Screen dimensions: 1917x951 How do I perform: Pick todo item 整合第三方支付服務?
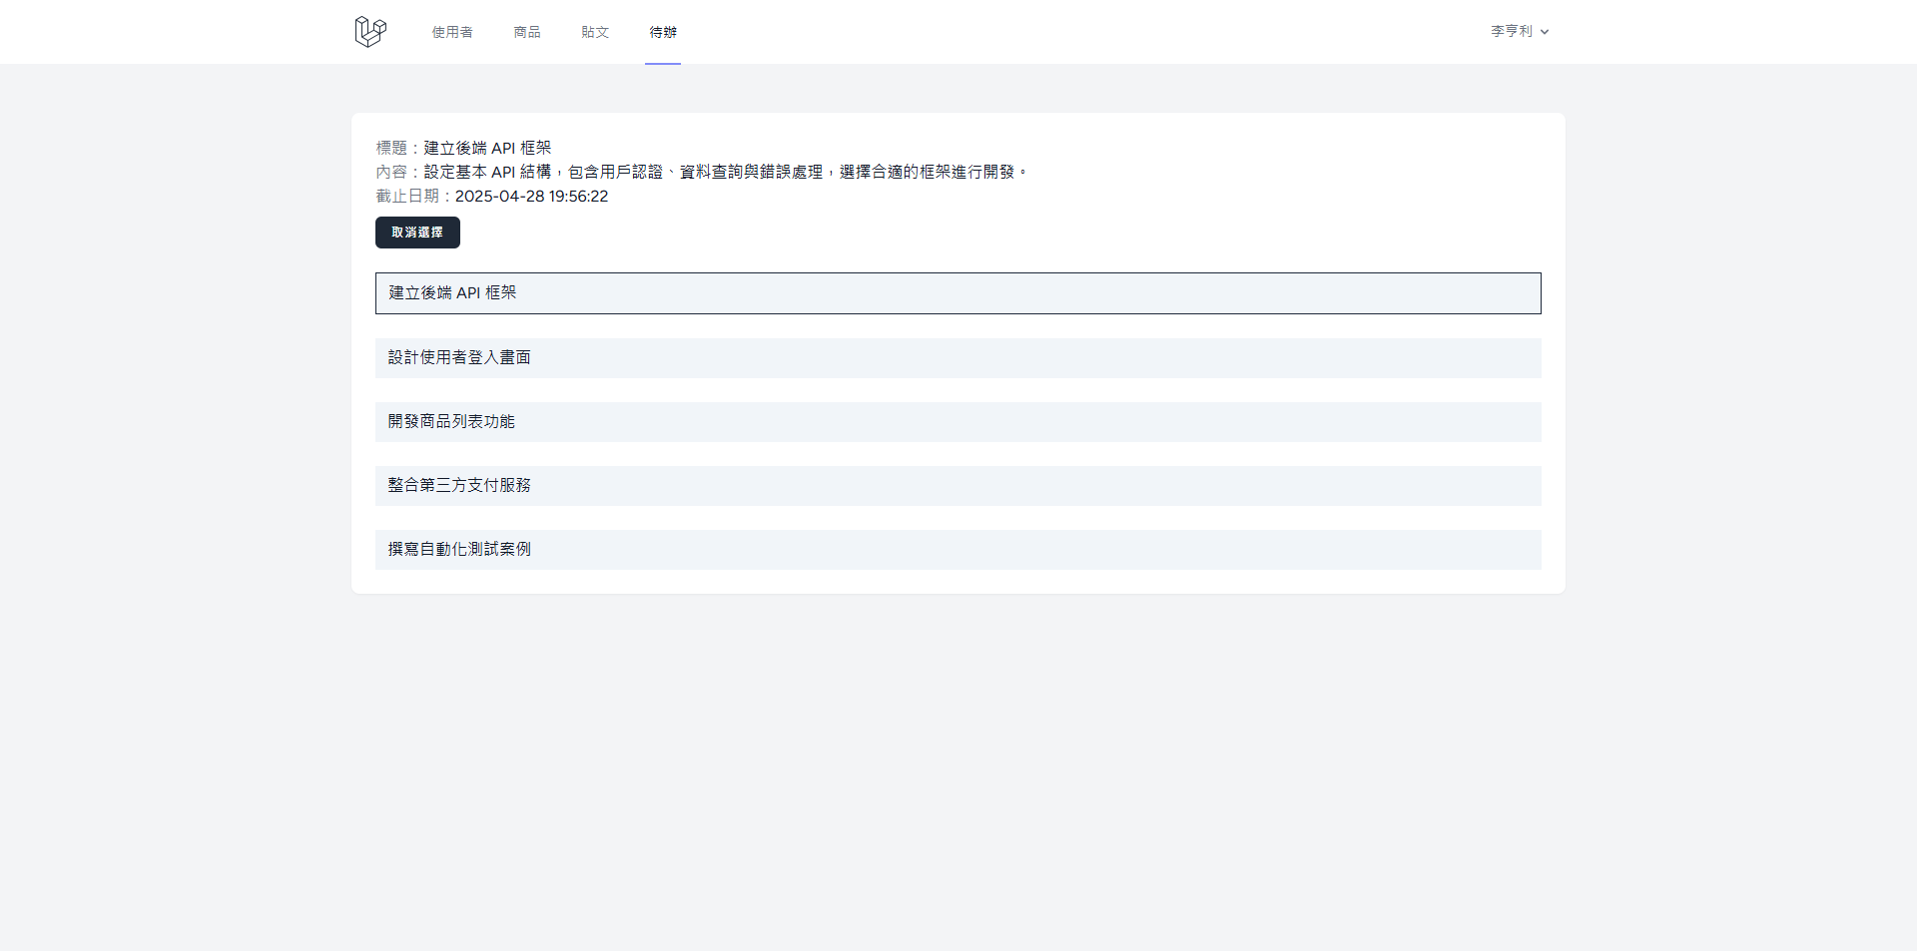pyautogui.click(x=958, y=486)
